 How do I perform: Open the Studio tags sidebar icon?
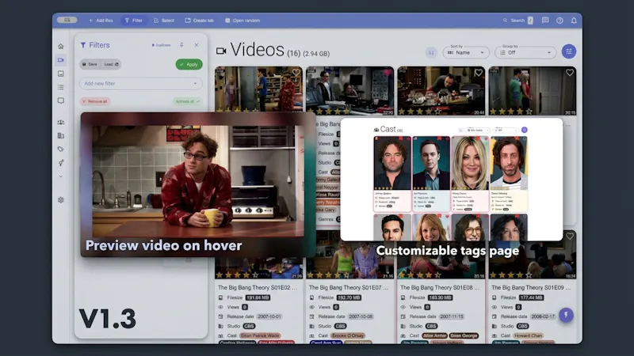tap(61, 135)
